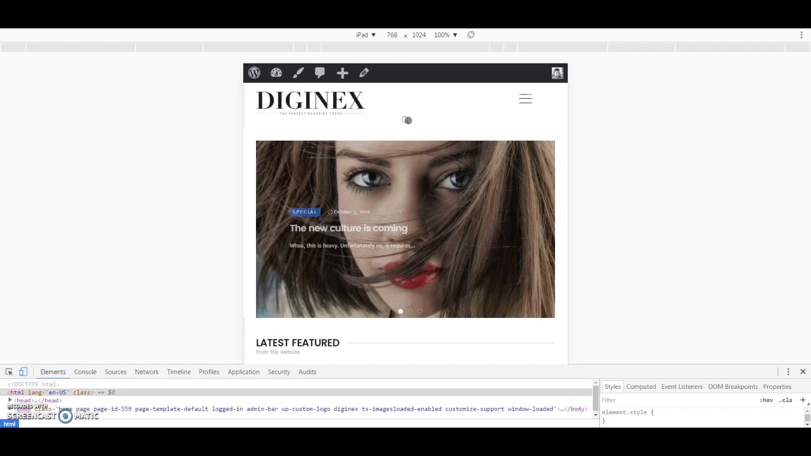This screenshot has height=456, width=811.
Task: Click the height field showing 1024
Action: coord(419,35)
